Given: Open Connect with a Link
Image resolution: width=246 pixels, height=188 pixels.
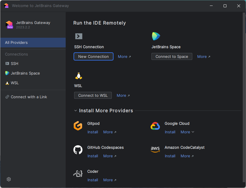Looking at the screenshot, I should click(x=33, y=97).
